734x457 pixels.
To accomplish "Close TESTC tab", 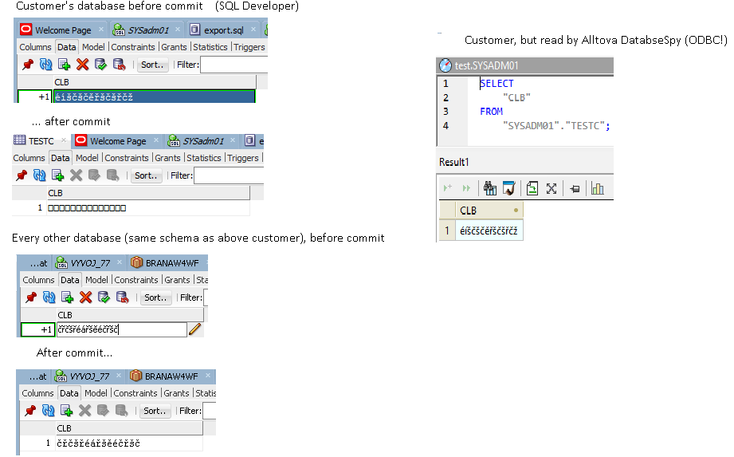I will (64, 140).
